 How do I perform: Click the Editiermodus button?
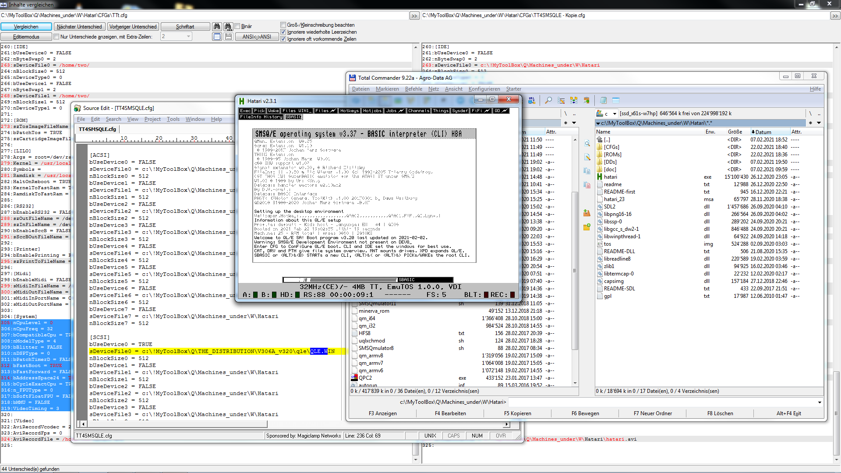click(x=26, y=37)
